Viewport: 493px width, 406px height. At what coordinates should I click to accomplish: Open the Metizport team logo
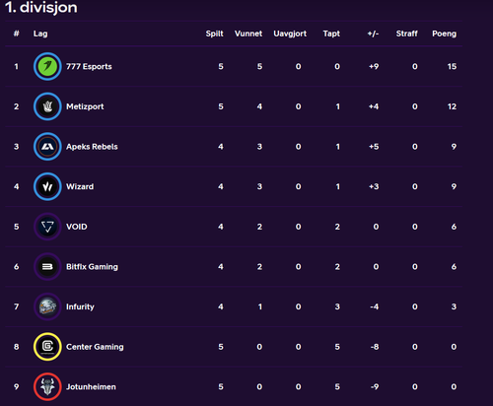click(x=47, y=106)
